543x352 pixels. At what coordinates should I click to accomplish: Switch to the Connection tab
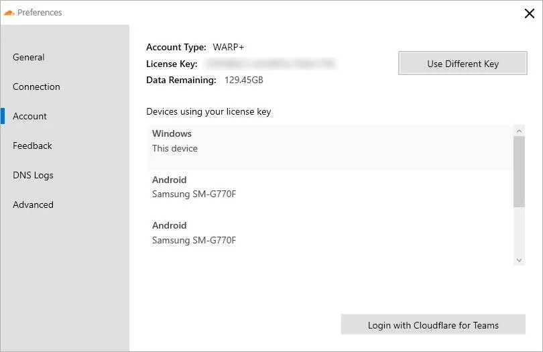click(x=36, y=87)
